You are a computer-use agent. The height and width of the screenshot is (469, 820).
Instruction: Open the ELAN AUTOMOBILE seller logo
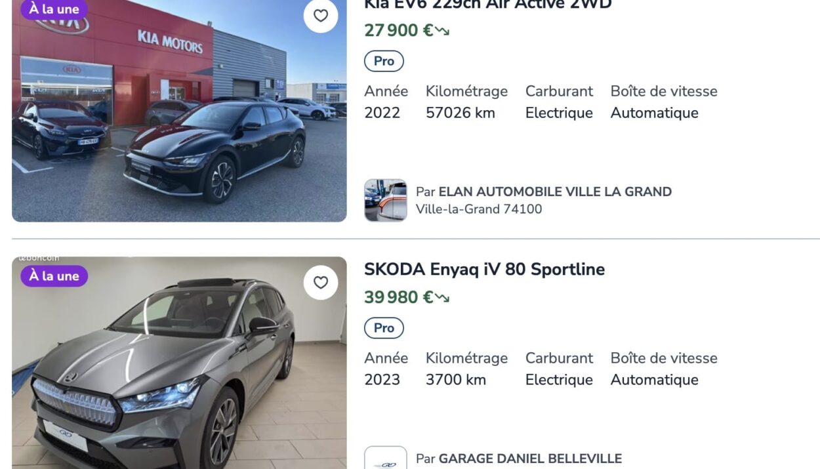386,200
